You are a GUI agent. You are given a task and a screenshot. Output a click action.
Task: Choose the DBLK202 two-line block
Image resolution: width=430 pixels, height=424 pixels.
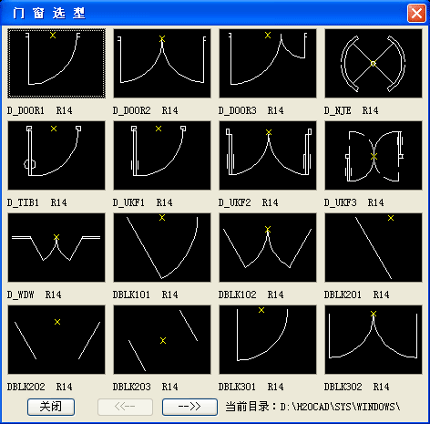click(56, 339)
